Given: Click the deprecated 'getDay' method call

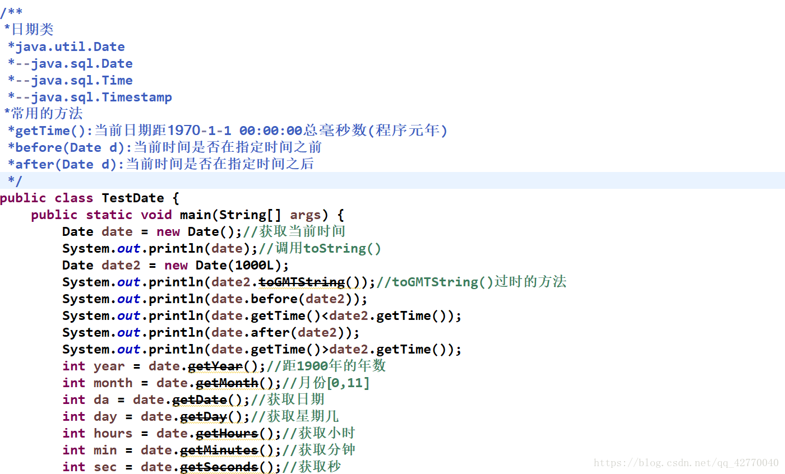Looking at the screenshot, I should [204, 417].
